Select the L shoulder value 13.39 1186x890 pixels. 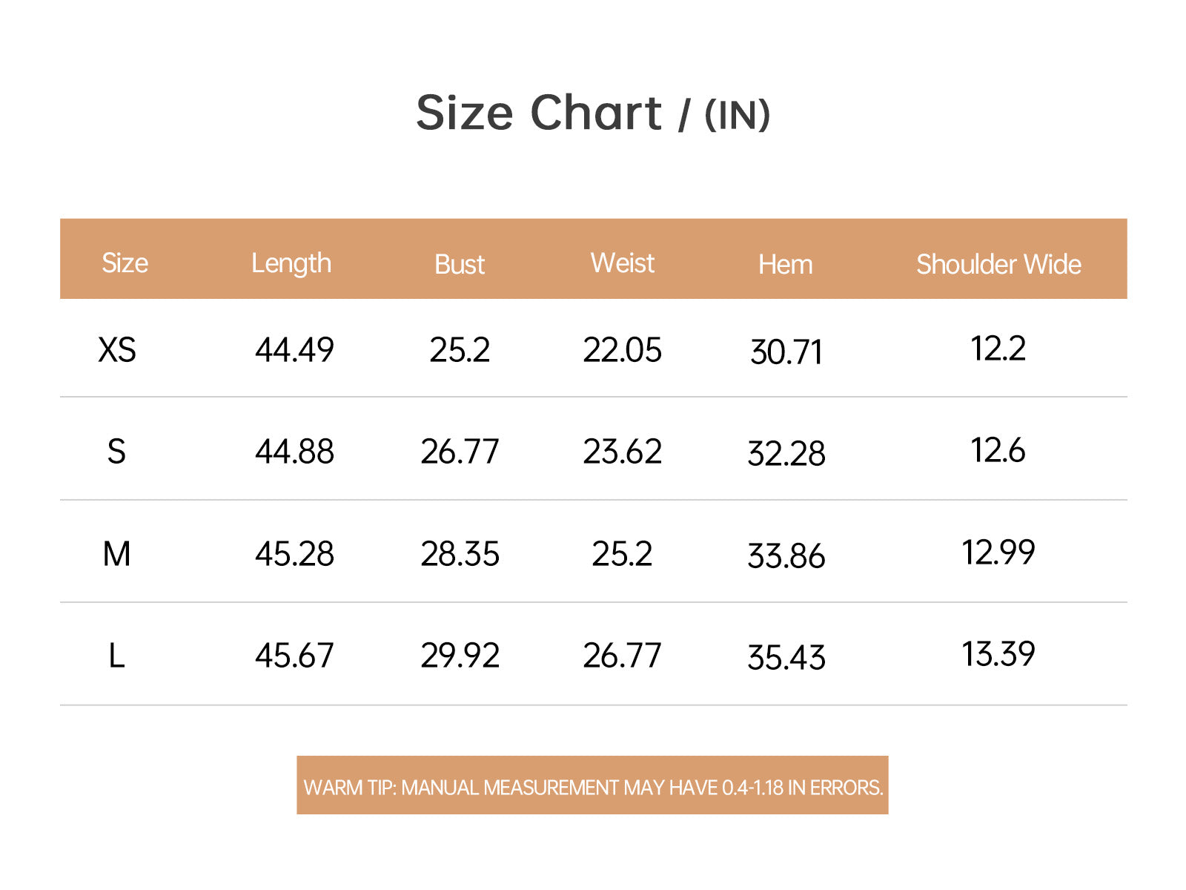coord(998,654)
